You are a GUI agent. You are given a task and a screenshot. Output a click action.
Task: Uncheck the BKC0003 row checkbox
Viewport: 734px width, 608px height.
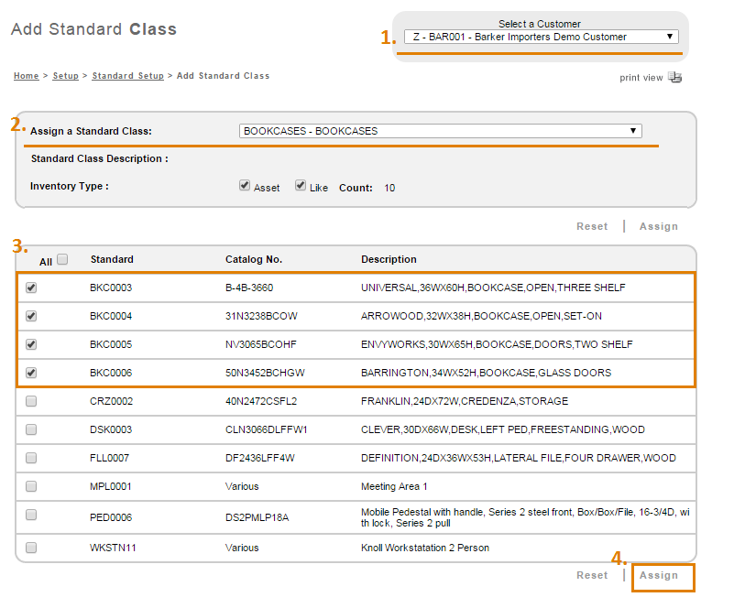click(31, 288)
